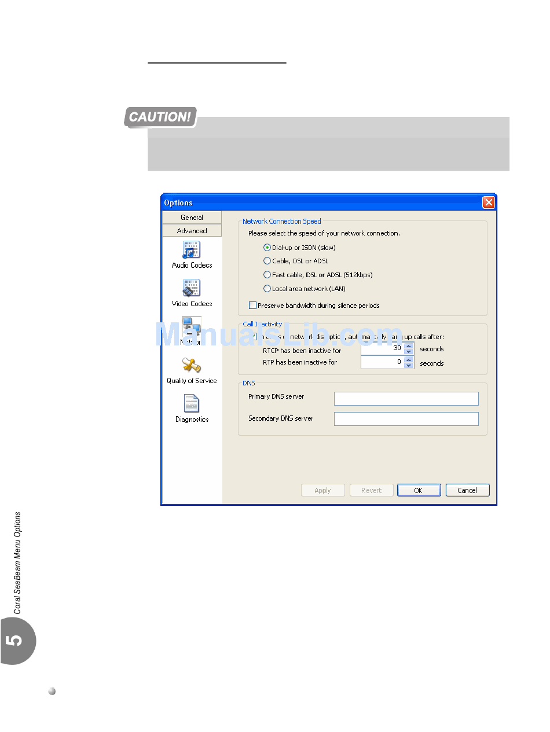The width and height of the screenshot is (550, 732).
Task: Switch to the Advanced tab
Action: (x=192, y=231)
